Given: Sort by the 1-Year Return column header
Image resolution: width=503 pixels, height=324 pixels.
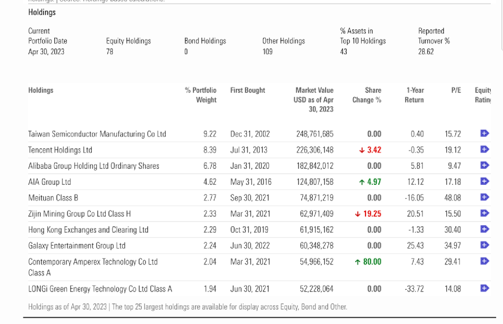Looking at the screenshot, I should [x=414, y=95].
